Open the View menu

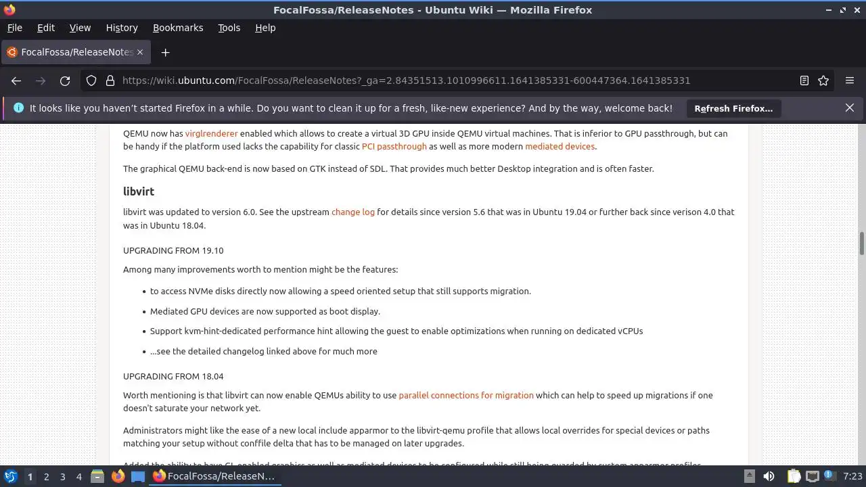[x=80, y=28]
